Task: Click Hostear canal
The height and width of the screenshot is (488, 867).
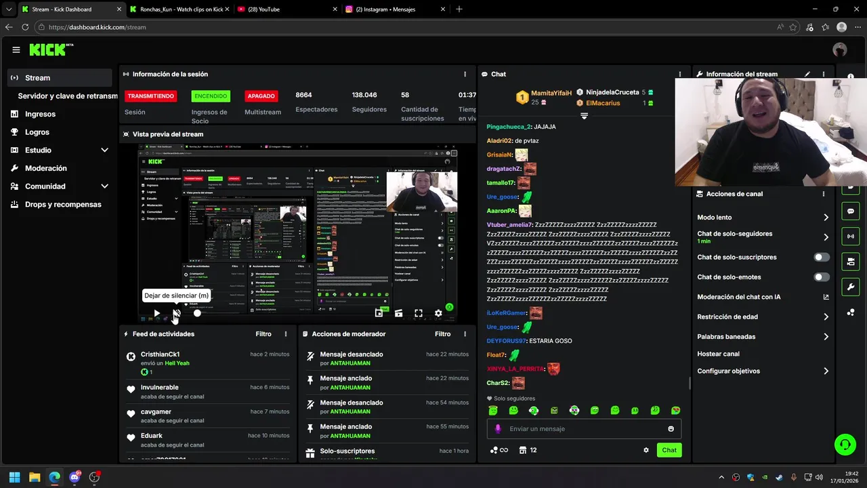Action: [x=718, y=354]
